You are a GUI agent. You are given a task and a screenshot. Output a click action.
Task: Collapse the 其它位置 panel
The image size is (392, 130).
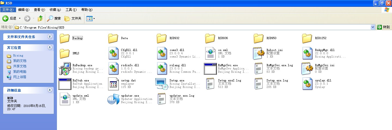[x=50, y=47]
